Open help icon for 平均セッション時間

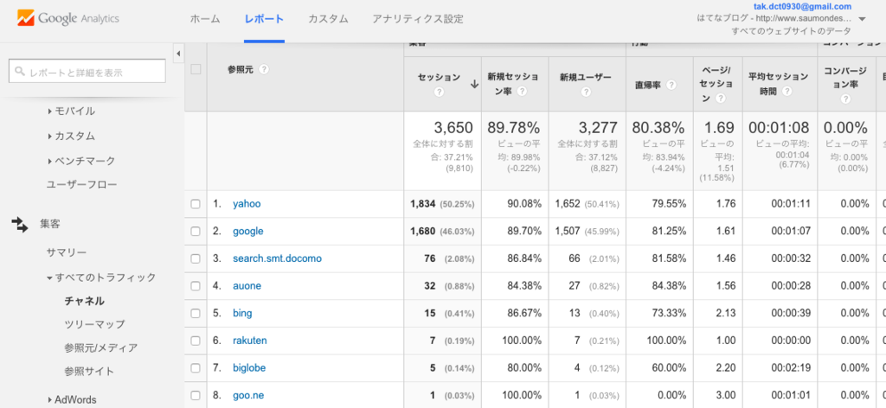coord(786,91)
